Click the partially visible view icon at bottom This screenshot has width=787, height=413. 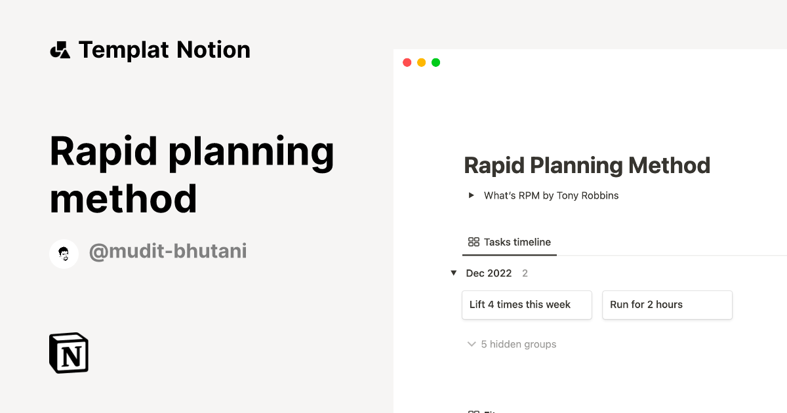[x=474, y=411]
